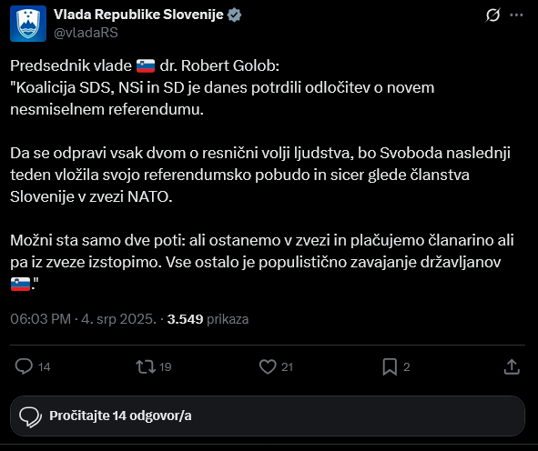Open Vlada Republike Slovenije profile avatar

tap(28, 24)
